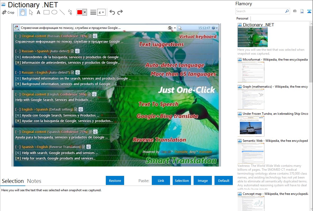
Task: Undo the last annotation
Action: (x=112, y=12)
